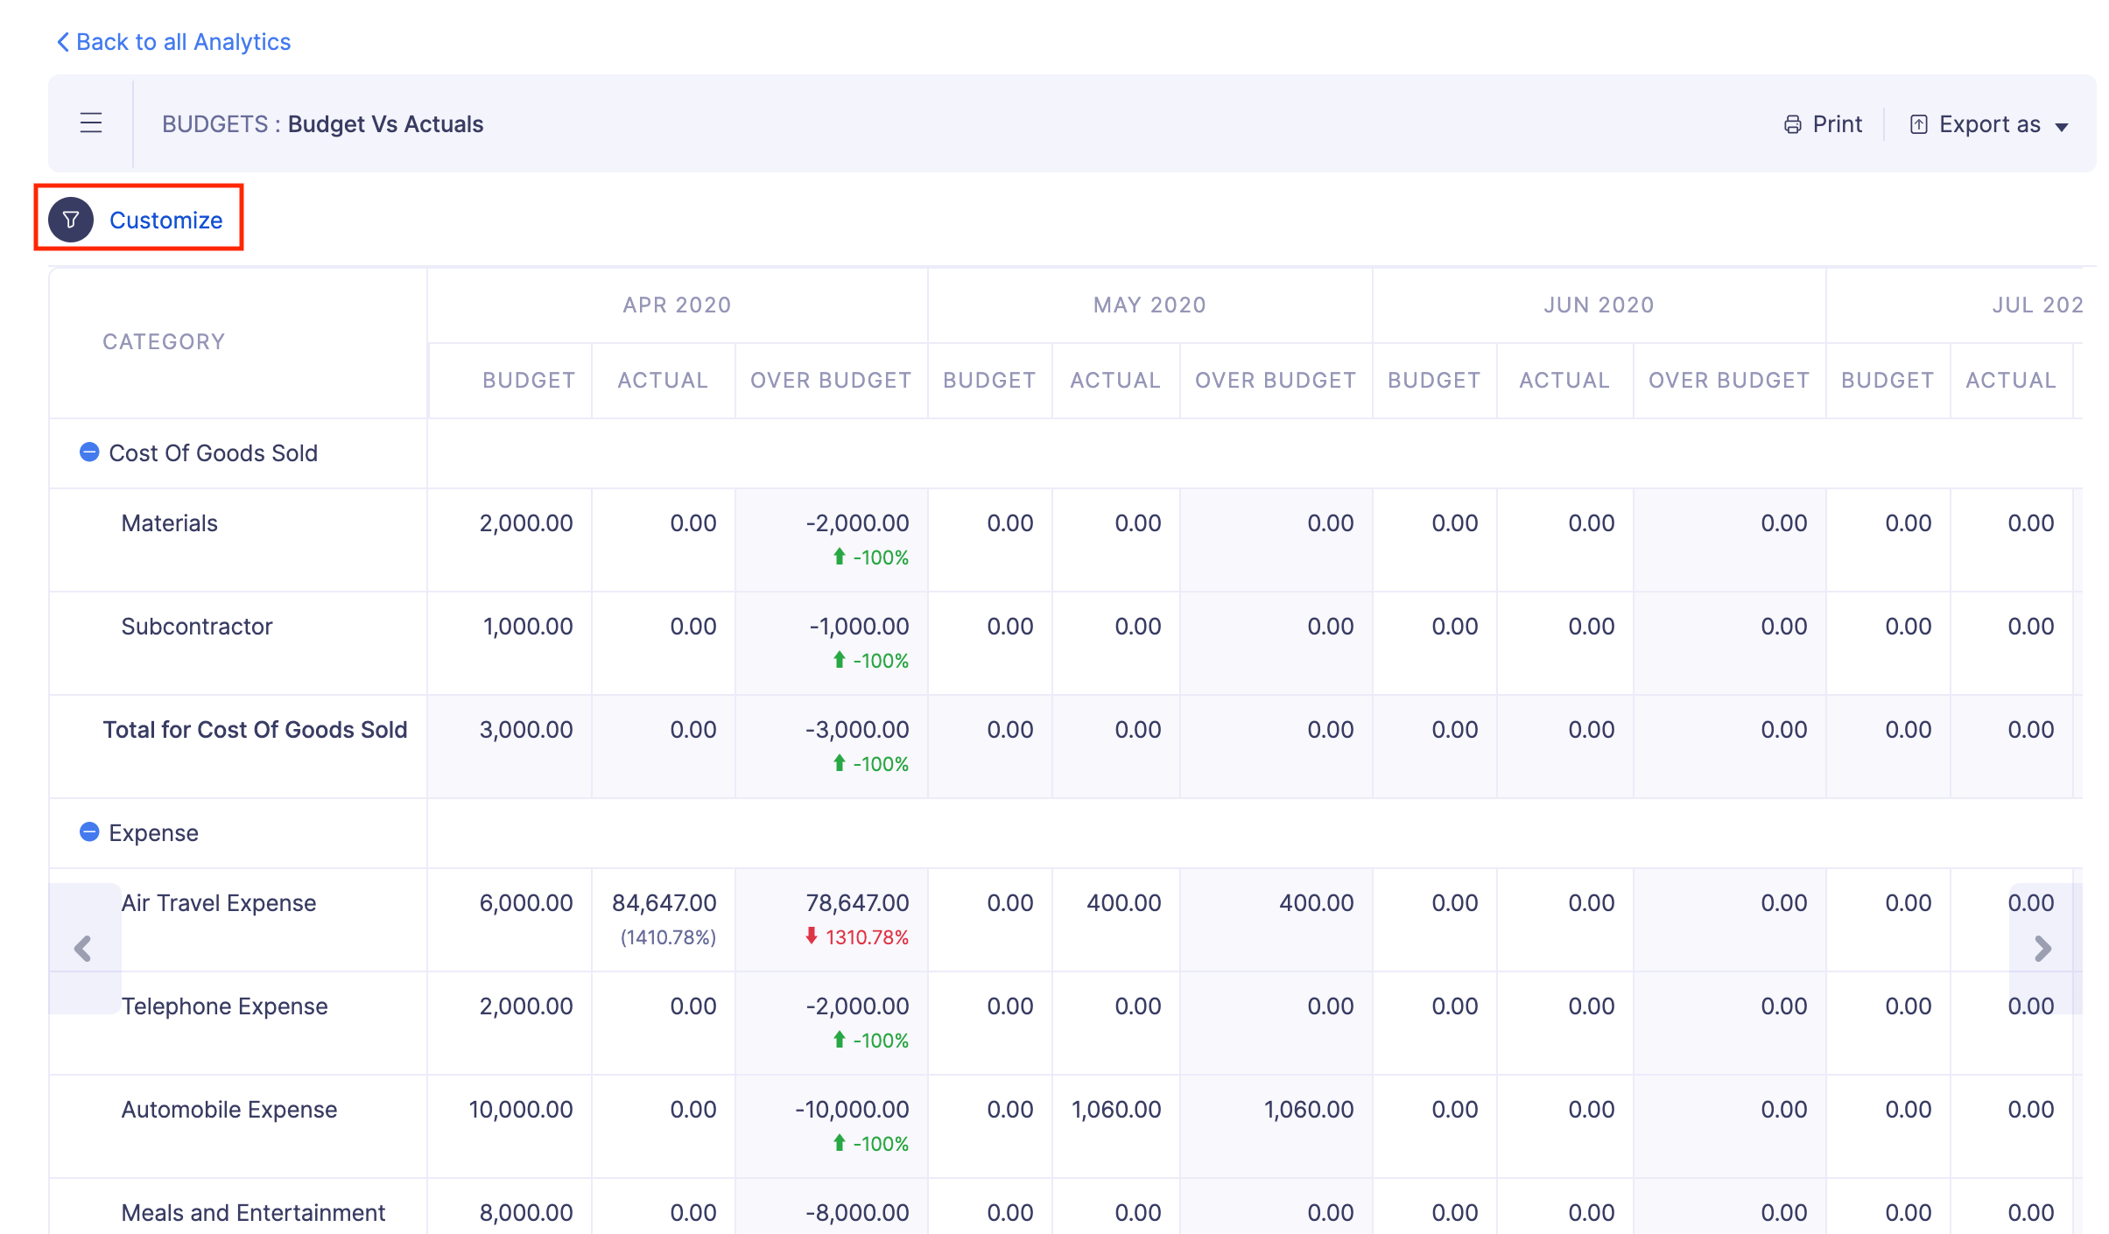Screen dimensions: 2109x1234
Task: Open the Export as dropdown arrow
Action: [2062, 127]
